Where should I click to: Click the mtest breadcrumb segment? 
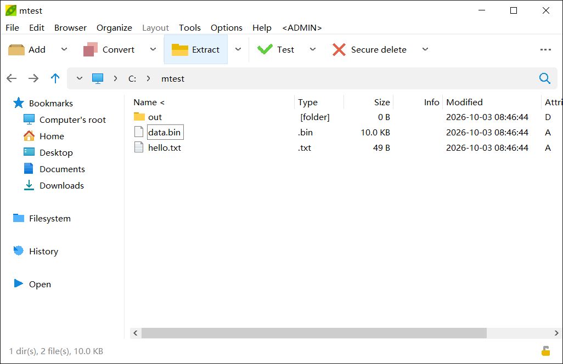(173, 78)
